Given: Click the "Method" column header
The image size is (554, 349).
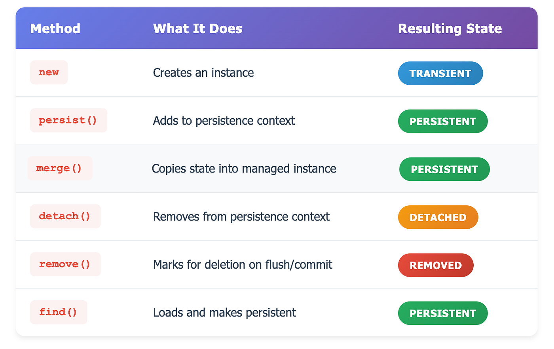Looking at the screenshot, I should tap(55, 28).
